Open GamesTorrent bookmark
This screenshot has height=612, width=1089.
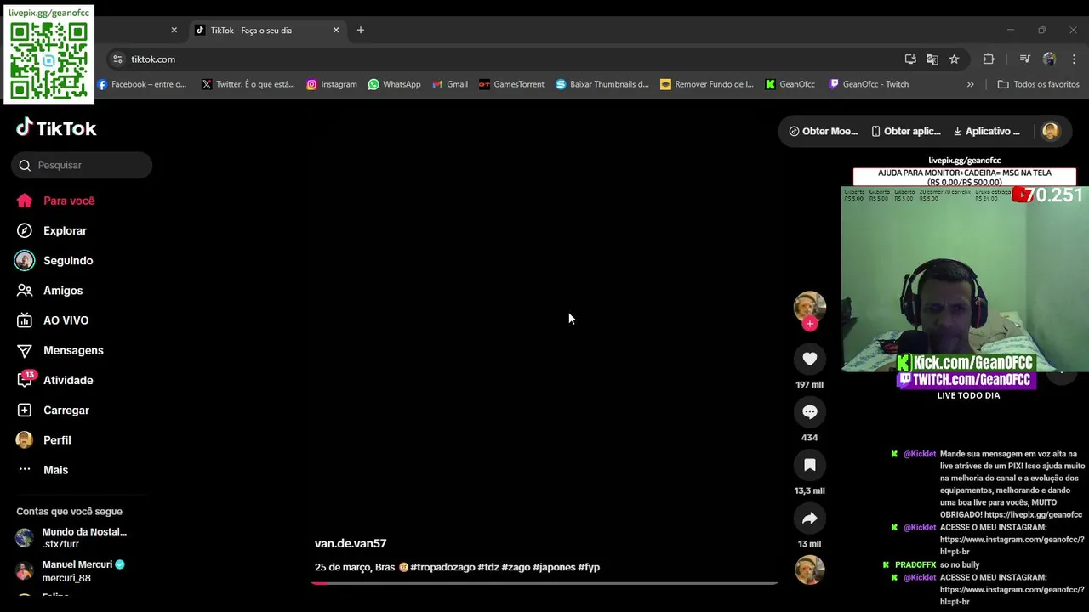pyautogui.click(x=510, y=84)
